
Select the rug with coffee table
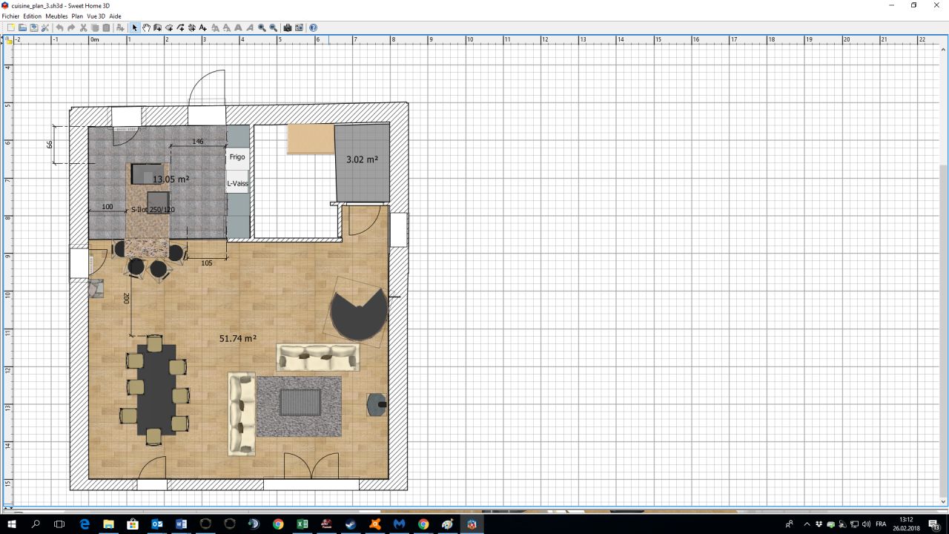pos(300,406)
